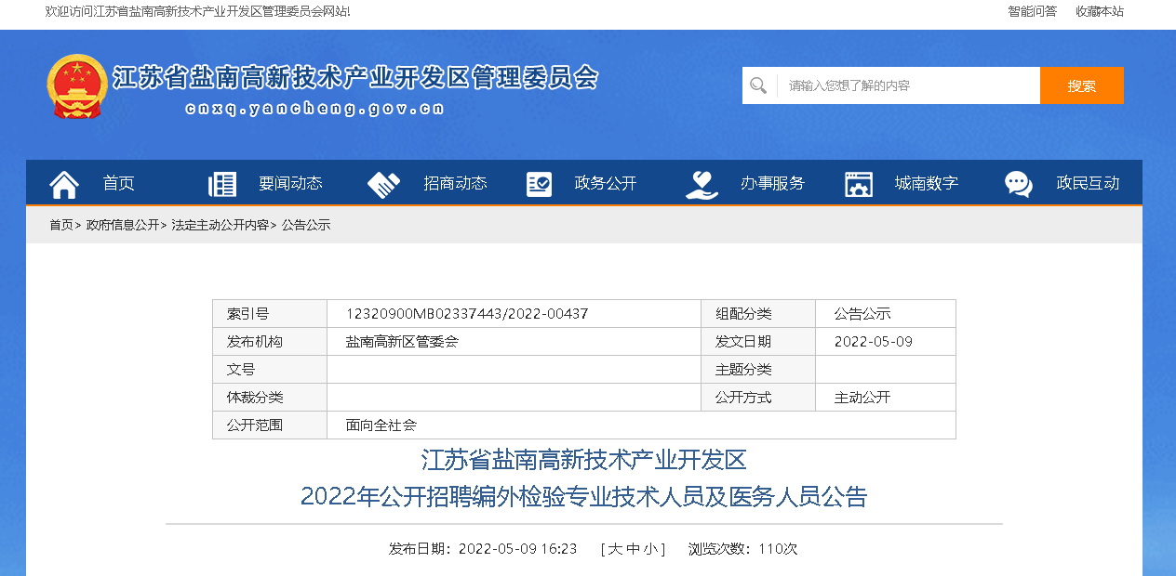Click the gear window icon beside 城南数字
Screen dimensions: 1176x576
859,184
